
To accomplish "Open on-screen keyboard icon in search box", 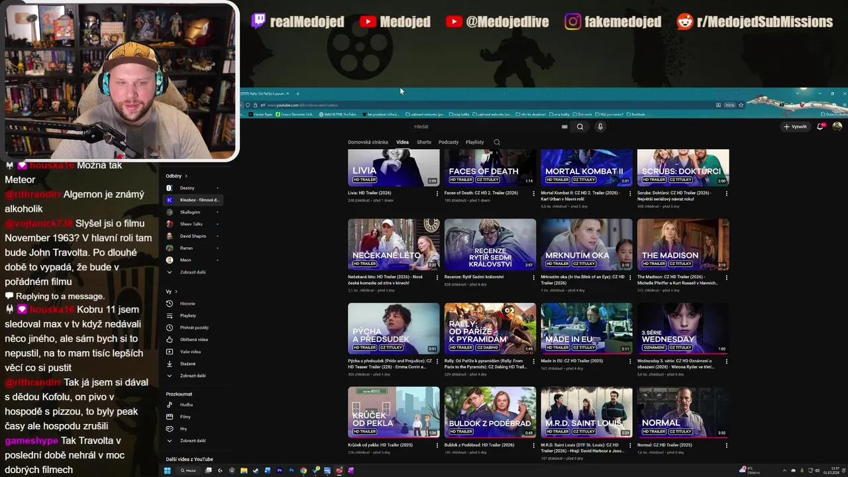I will pos(564,127).
